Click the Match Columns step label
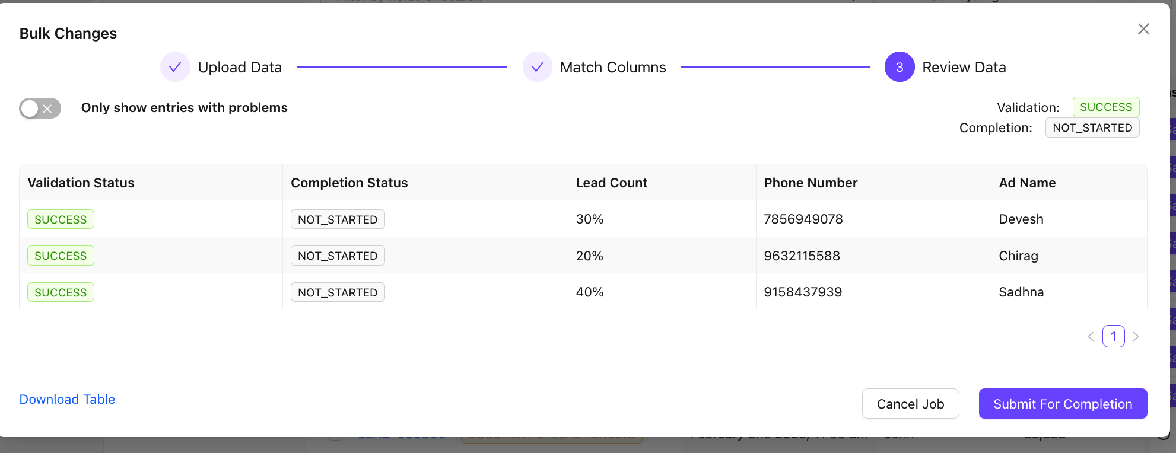Viewport: 1176px width, 453px height. [613, 67]
